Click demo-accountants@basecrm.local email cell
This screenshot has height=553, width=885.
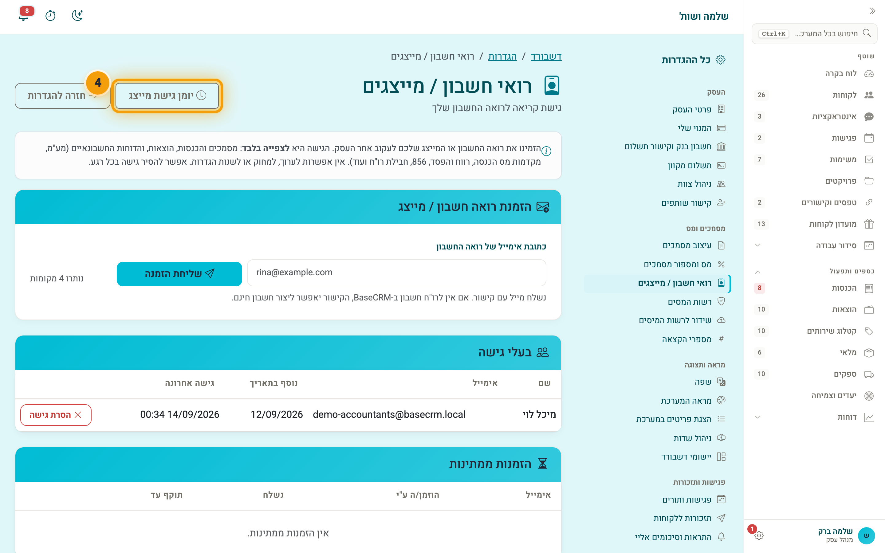coord(389,414)
